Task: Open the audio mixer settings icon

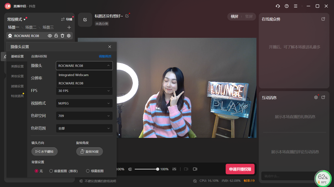Action: coord(174,169)
